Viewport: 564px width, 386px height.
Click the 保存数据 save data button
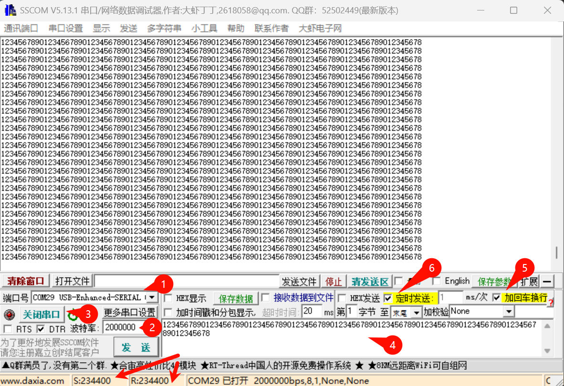pyautogui.click(x=236, y=298)
